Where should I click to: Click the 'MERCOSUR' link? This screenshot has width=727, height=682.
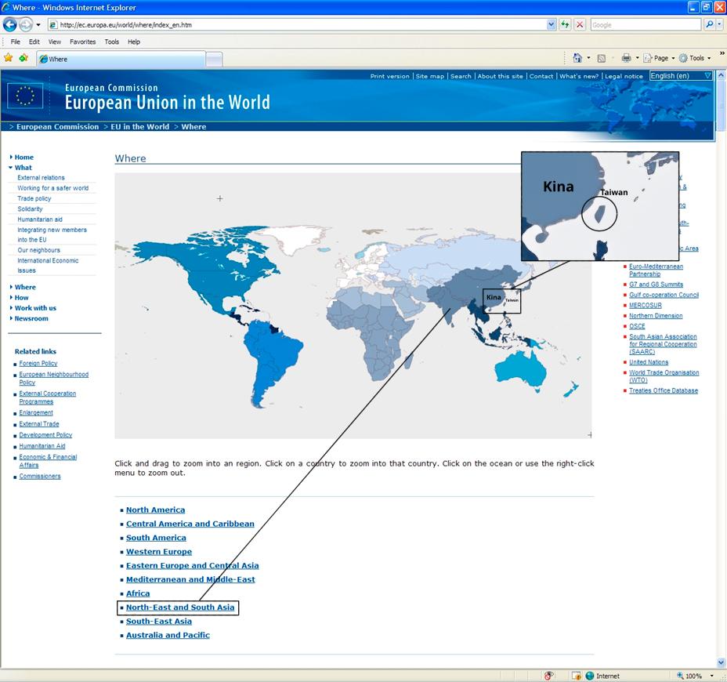click(646, 305)
